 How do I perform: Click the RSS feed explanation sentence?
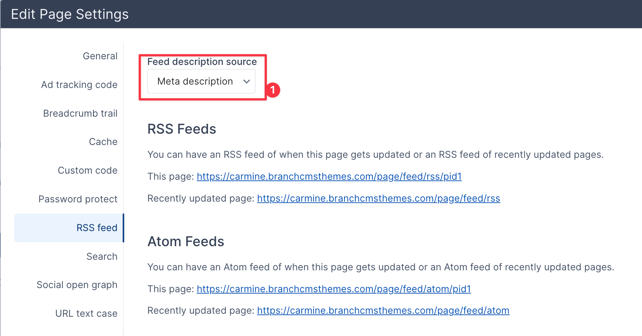[x=375, y=154]
